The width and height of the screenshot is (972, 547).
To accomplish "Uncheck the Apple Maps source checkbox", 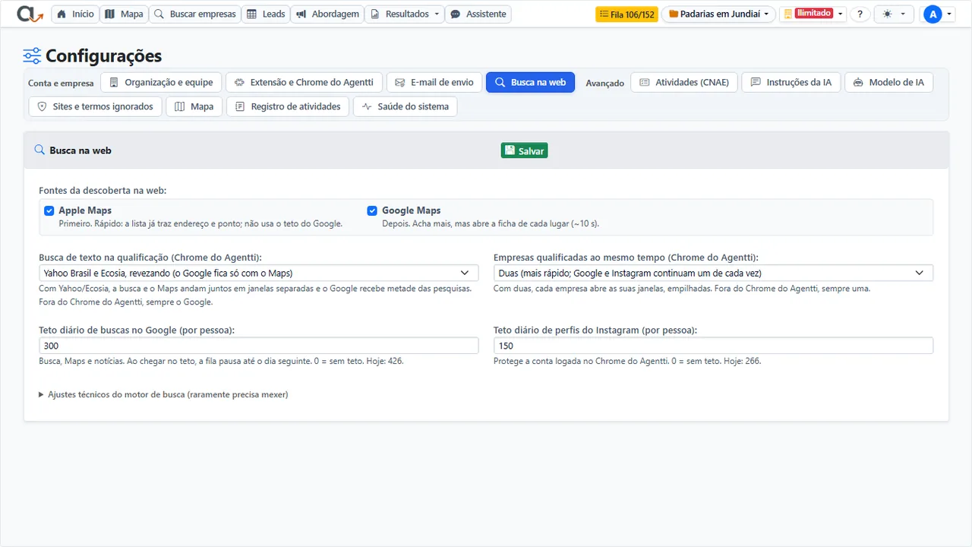I will 49,210.
